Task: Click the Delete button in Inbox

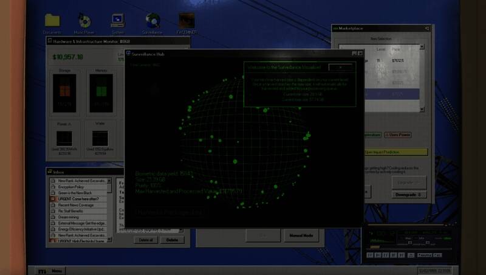Action: [x=172, y=240]
